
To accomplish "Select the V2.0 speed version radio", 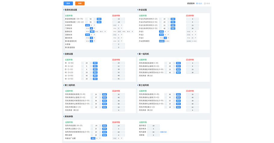I will pos(197,3).
